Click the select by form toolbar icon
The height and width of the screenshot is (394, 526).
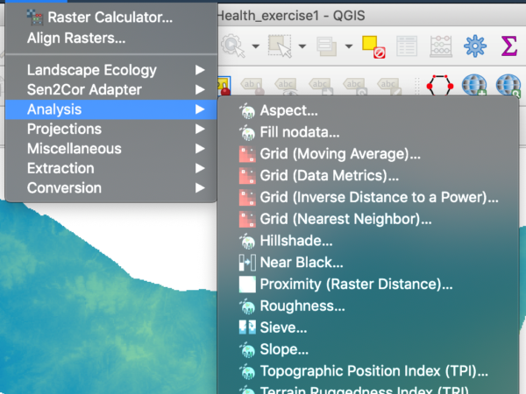pos(327,46)
